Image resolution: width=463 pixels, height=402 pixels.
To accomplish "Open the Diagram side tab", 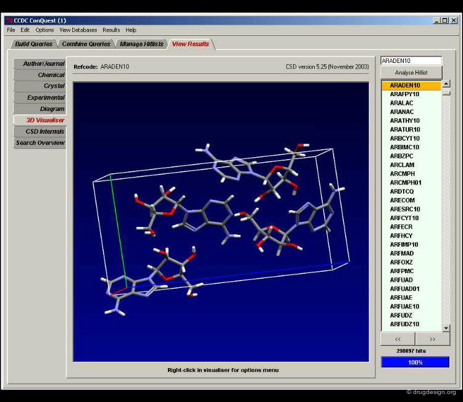I will [x=40, y=109].
